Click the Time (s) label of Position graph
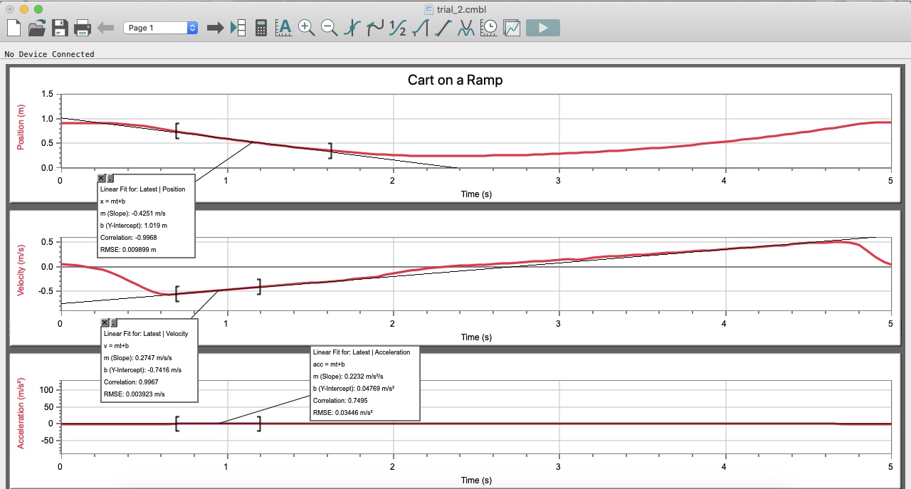 click(476, 194)
